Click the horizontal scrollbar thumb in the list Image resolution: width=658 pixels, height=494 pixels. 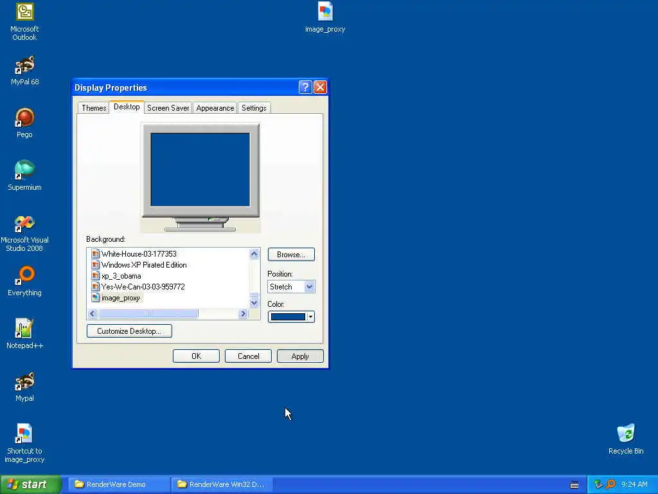148,314
